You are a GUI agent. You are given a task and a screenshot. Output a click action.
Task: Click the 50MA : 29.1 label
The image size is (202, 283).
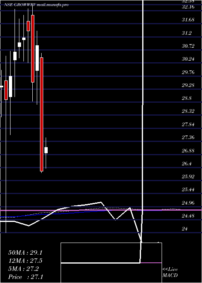pyautogui.click(x=25, y=253)
